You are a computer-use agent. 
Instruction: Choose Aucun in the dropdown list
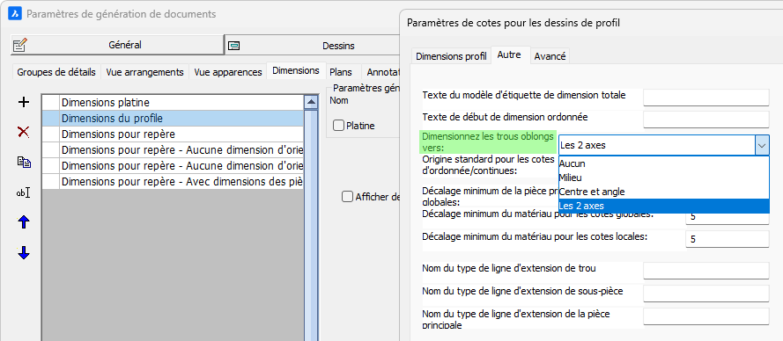pyautogui.click(x=663, y=163)
